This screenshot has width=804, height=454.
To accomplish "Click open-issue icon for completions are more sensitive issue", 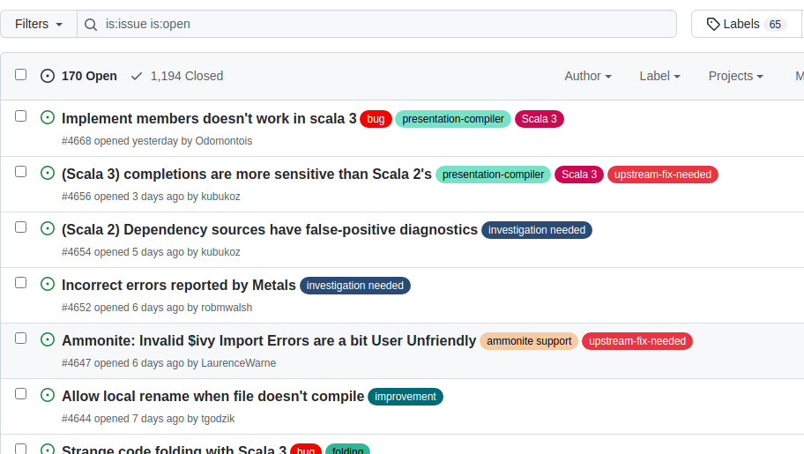I will [x=48, y=173].
